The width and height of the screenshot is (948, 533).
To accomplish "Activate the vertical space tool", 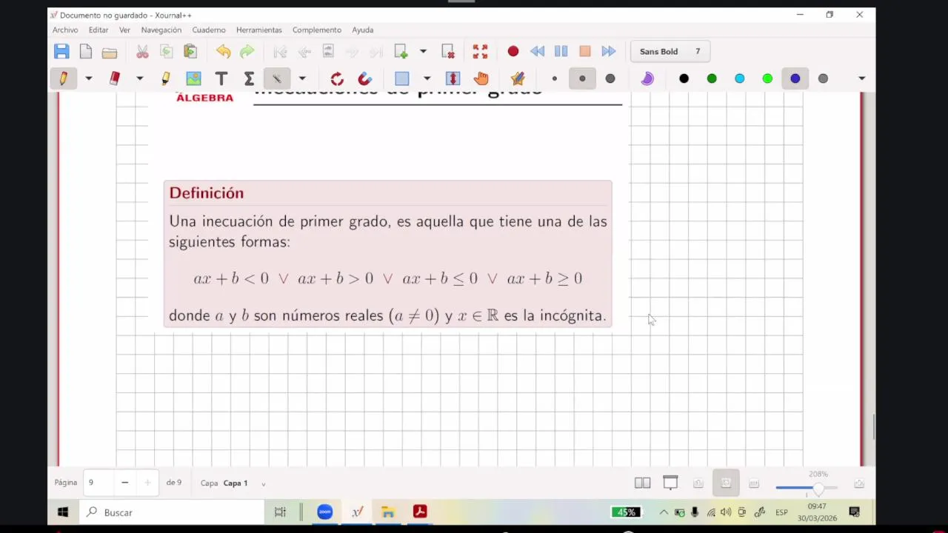I will coord(453,78).
